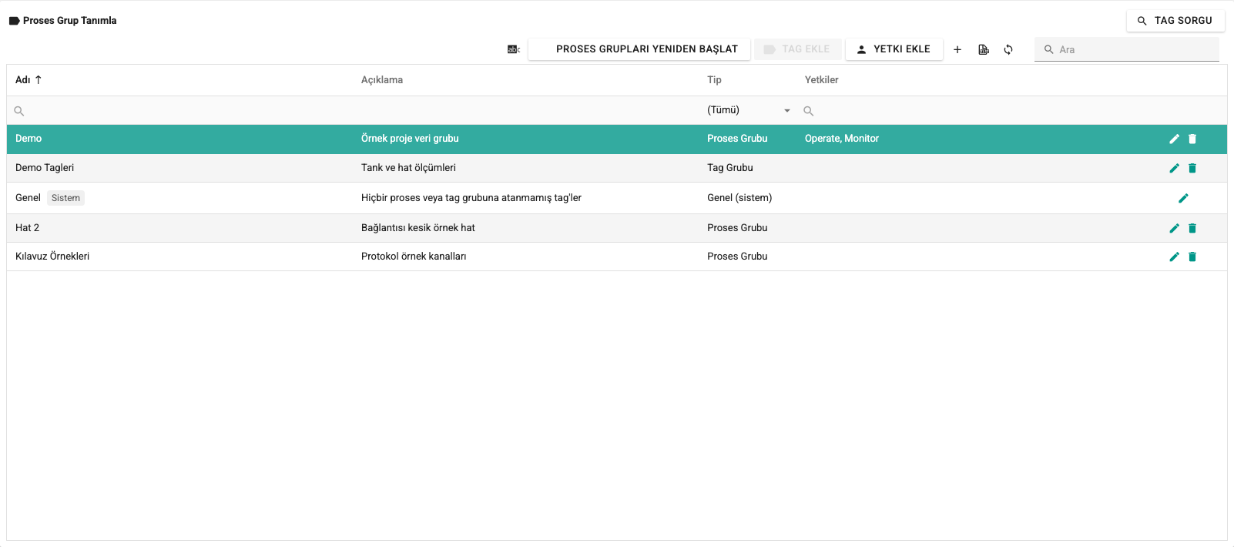Image resolution: width=1234 pixels, height=547 pixels.
Task: Click the plus icon to add group
Action: tap(957, 49)
